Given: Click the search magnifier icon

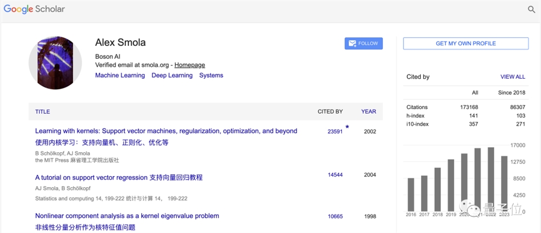Looking at the screenshot, I should pos(531,10).
